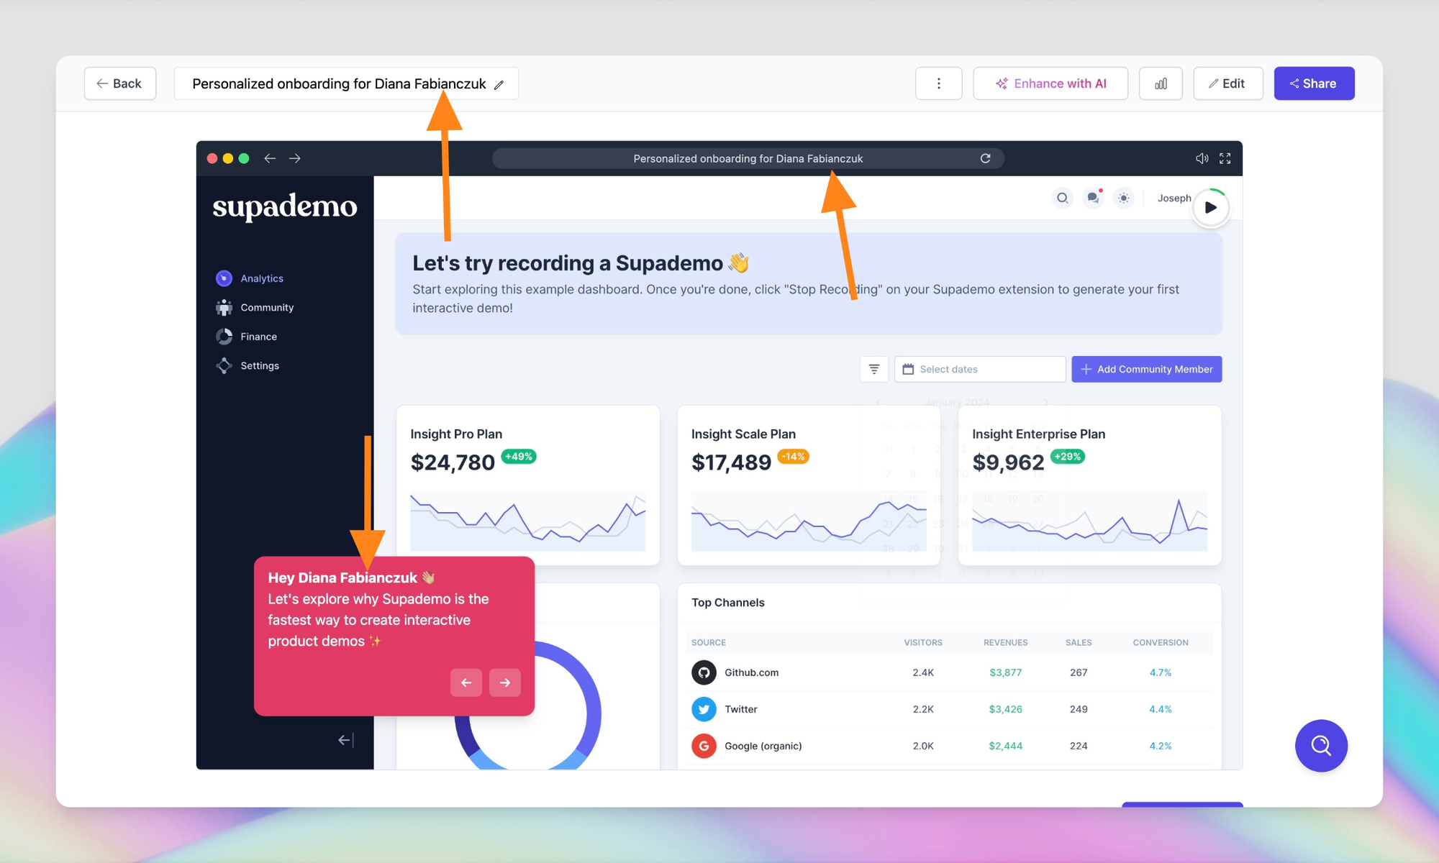
Task: Click the Github.com channel row
Action: click(x=949, y=672)
